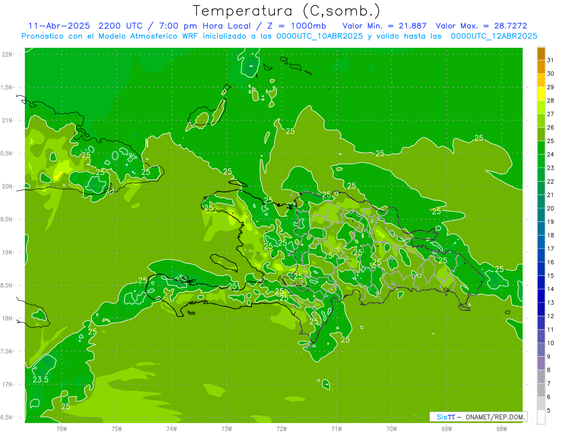Click the "28" colorbar value
Viewport: 563px width, 435px height.
pyautogui.click(x=551, y=100)
